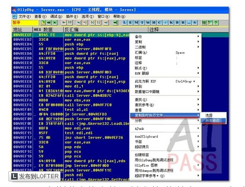The height and width of the screenshot is (187, 245).
Task: Click the 发布到LOFTER button
Action: click(34, 176)
